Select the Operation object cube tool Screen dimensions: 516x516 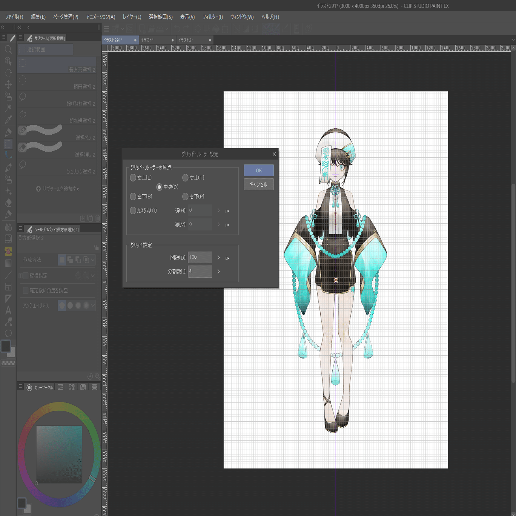coord(8,61)
